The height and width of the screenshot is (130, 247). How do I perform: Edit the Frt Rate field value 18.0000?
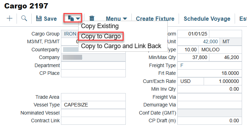point(210,73)
